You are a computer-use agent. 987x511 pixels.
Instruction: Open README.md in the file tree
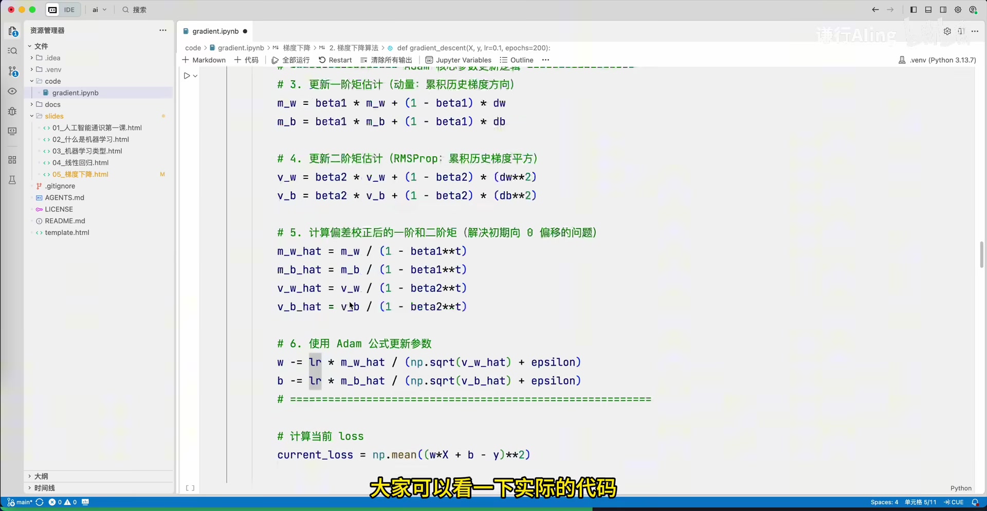65,221
